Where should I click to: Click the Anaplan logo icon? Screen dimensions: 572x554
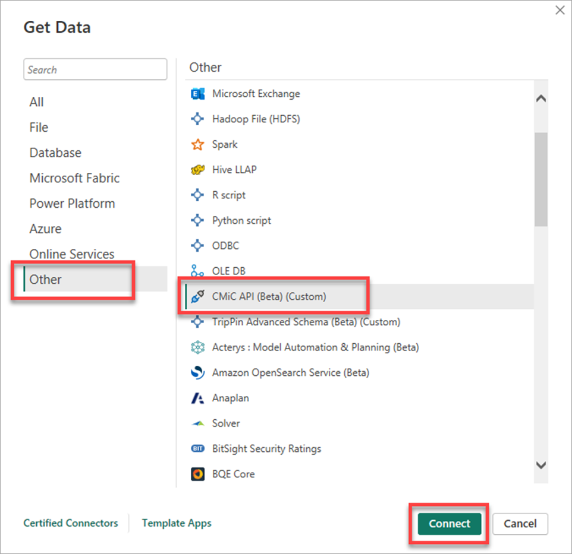point(197,398)
